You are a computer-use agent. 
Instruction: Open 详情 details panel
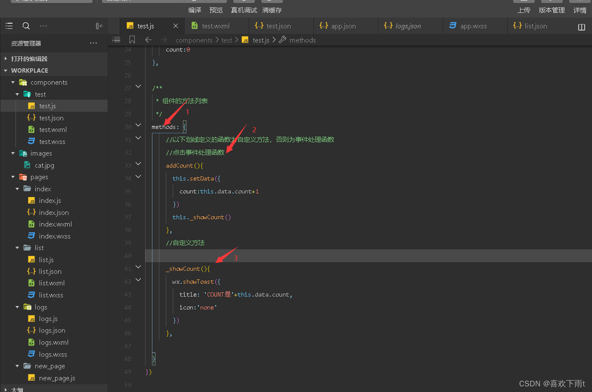[x=580, y=10]
